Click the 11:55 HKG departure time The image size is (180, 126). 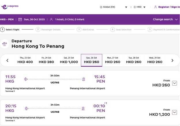coord(10,79)
